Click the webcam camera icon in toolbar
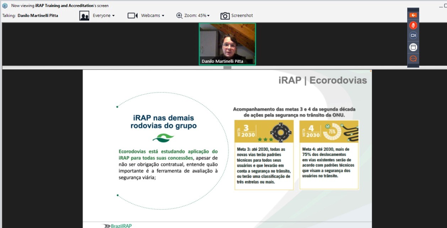Image resolution: width=447 pixels, height=228 pixels. point(133,16)
